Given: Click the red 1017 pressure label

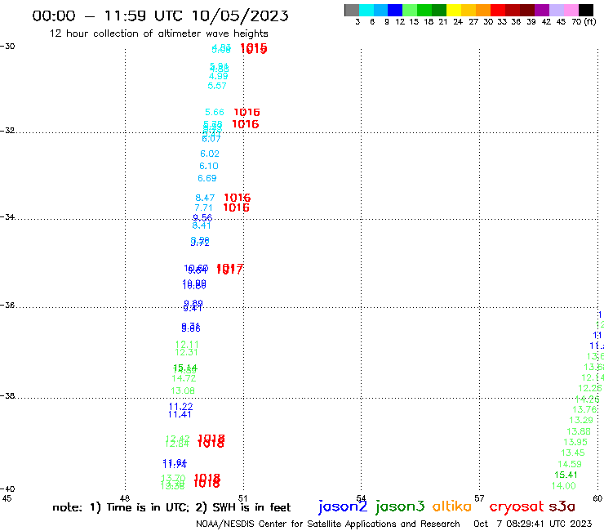Looking at the screenshot, I should pyautogui.click(x=230, y=269).
